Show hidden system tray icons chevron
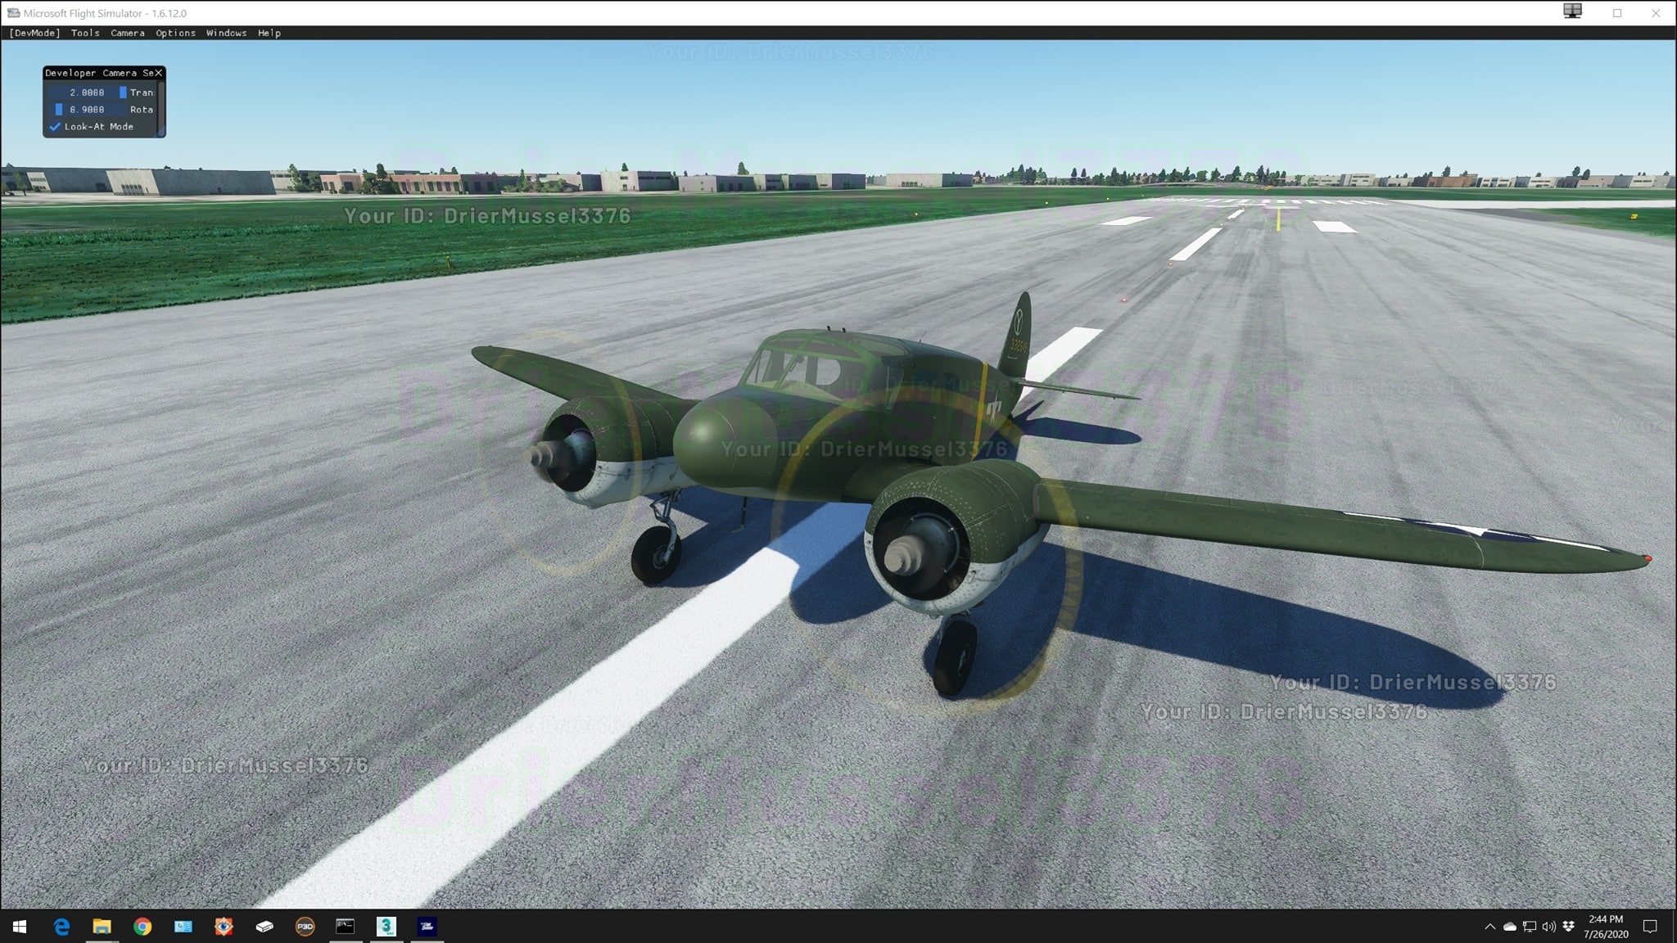The image size is (1677, 943). click(x=1489, y=927)
